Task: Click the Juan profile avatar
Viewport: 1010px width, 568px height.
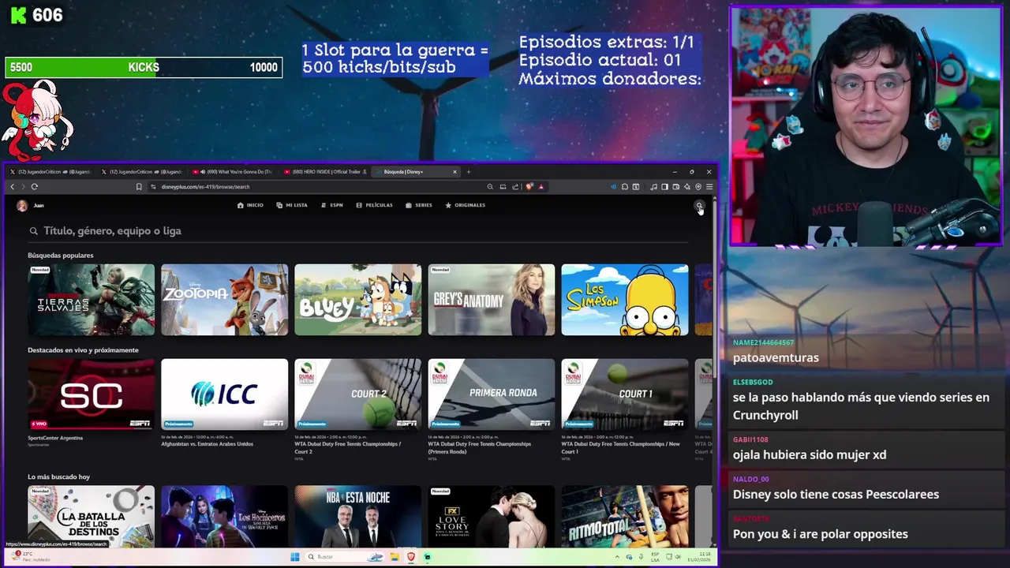Action: tap(22, 205)
